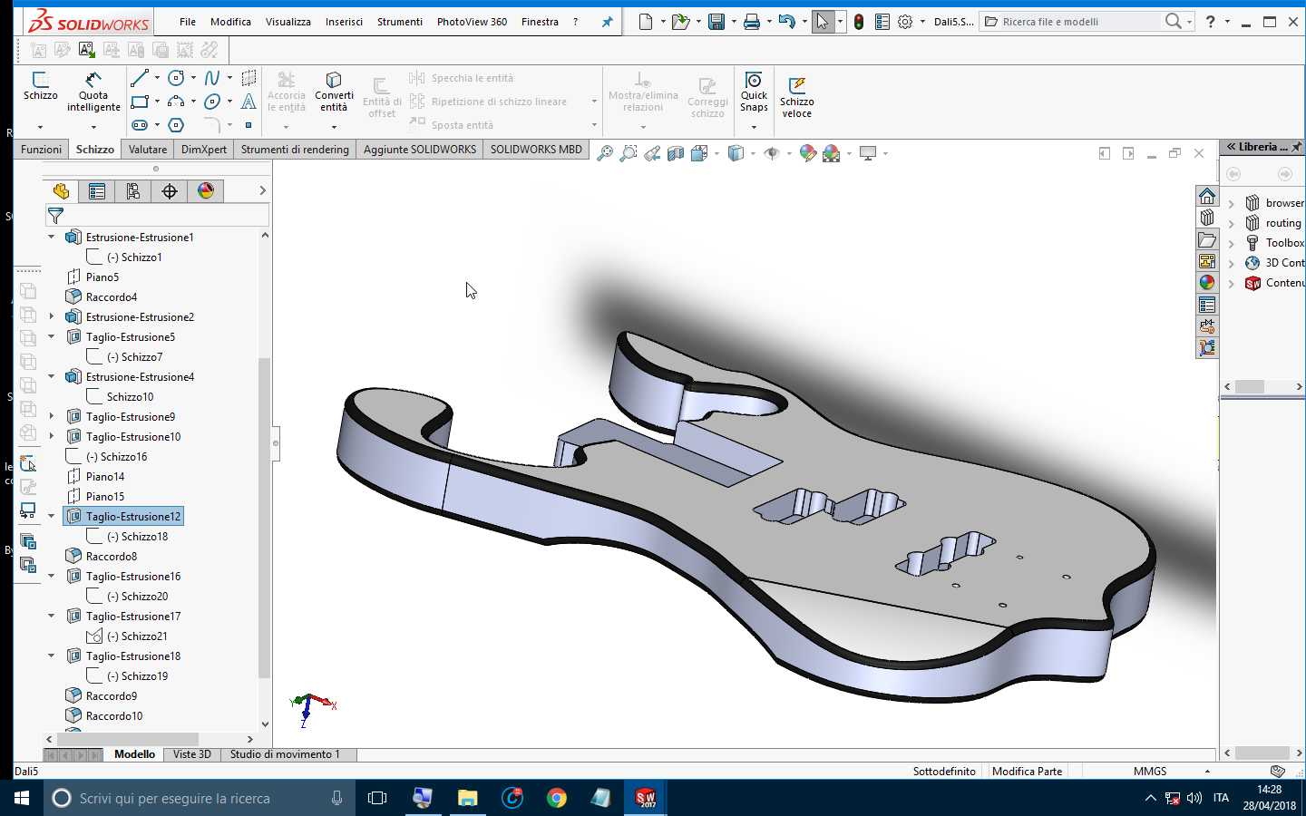This screenshot has width=1306, height=816.
Task: Click the SOLIDWORKS 2017 taskbar icon
Action: [646, 798]
